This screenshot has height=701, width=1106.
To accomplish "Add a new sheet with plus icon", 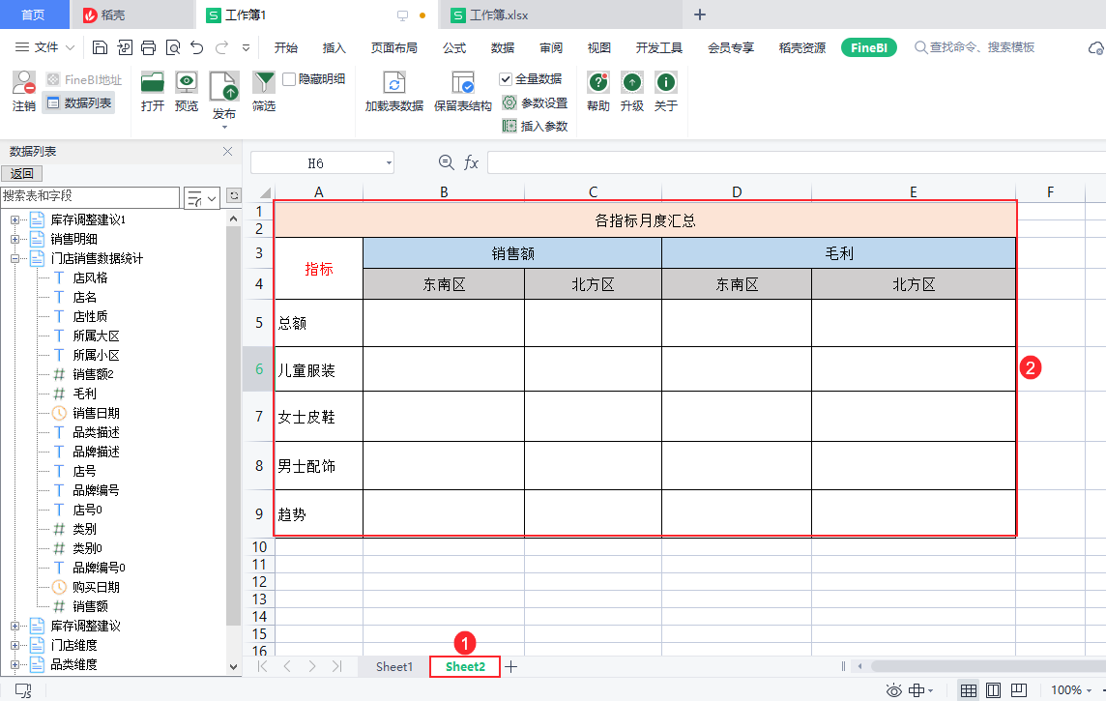I will click(x=511, y=666).
